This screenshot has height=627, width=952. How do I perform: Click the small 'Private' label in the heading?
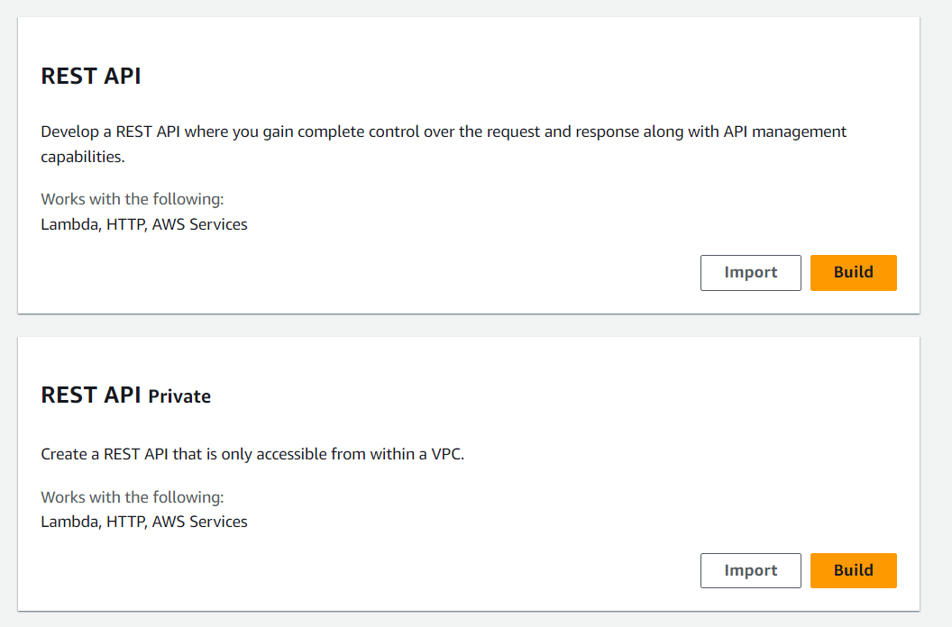179,396
